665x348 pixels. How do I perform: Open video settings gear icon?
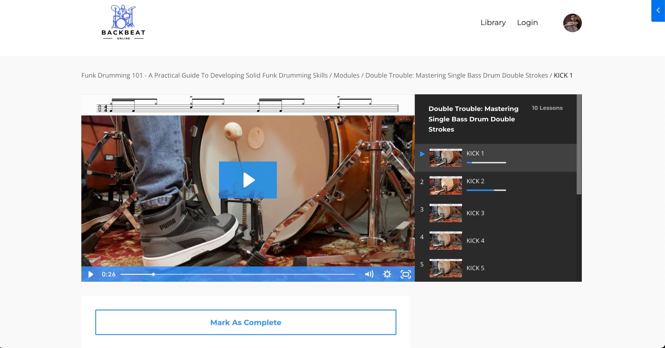click(x=387, y=274)
